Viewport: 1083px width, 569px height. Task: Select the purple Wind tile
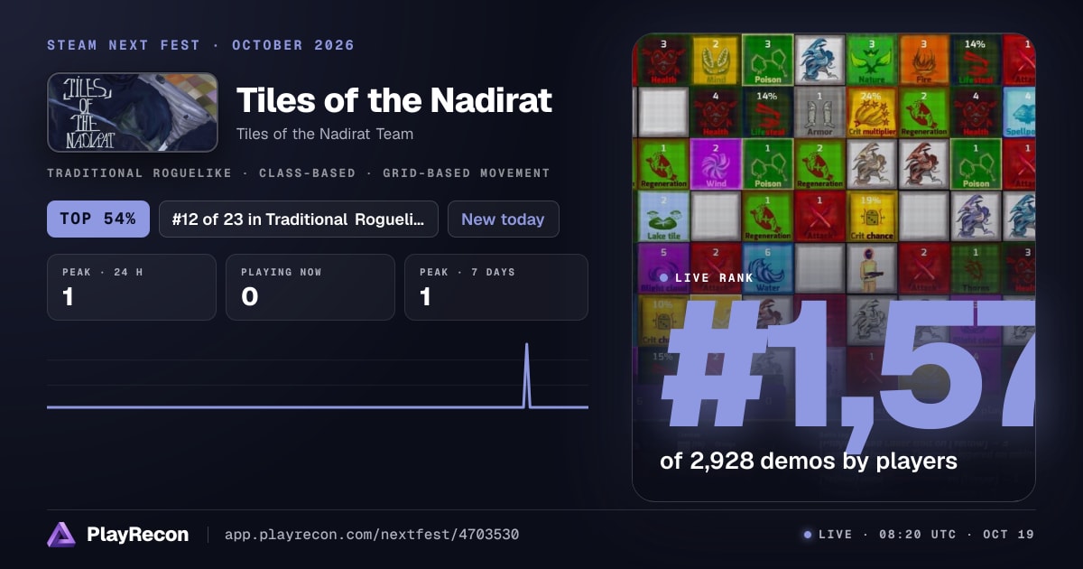(715, 163)
